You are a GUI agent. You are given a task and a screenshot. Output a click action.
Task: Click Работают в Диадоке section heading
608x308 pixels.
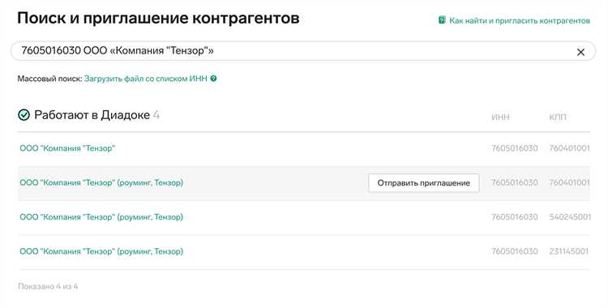pos(92,115)
